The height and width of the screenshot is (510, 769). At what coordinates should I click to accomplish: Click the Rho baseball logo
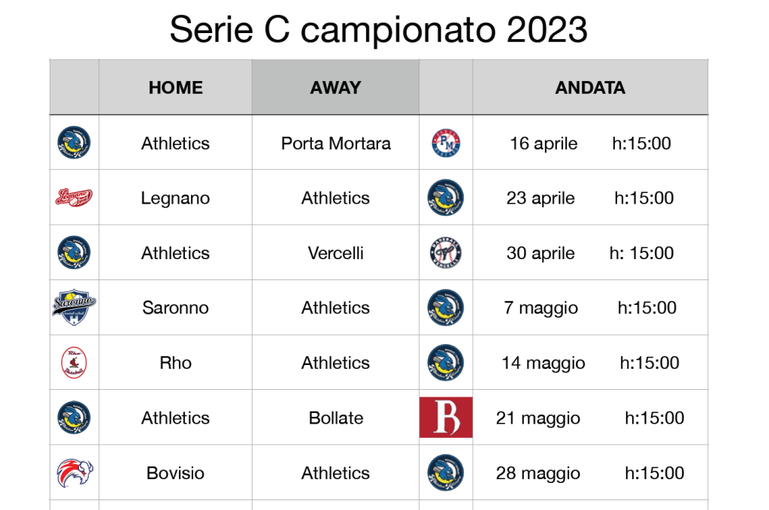[74, 363]
